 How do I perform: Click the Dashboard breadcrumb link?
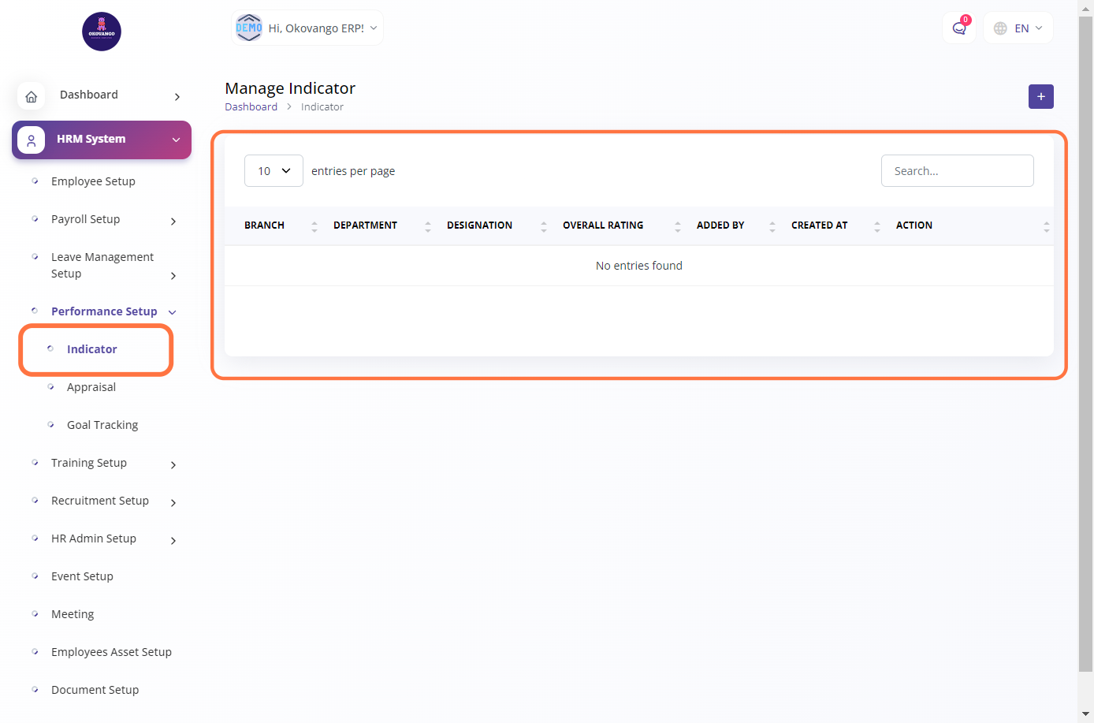[251, 107]
